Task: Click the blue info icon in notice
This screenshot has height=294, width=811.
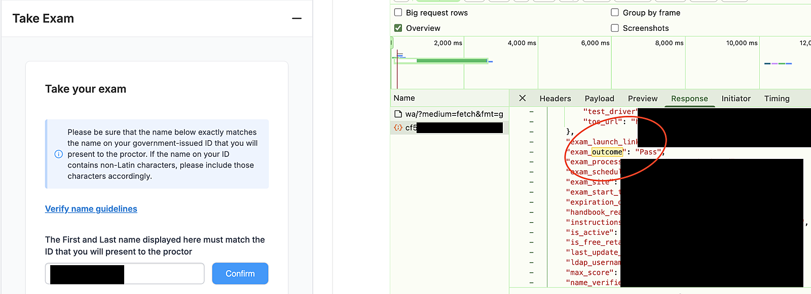Action: click(x=59, y=154)
